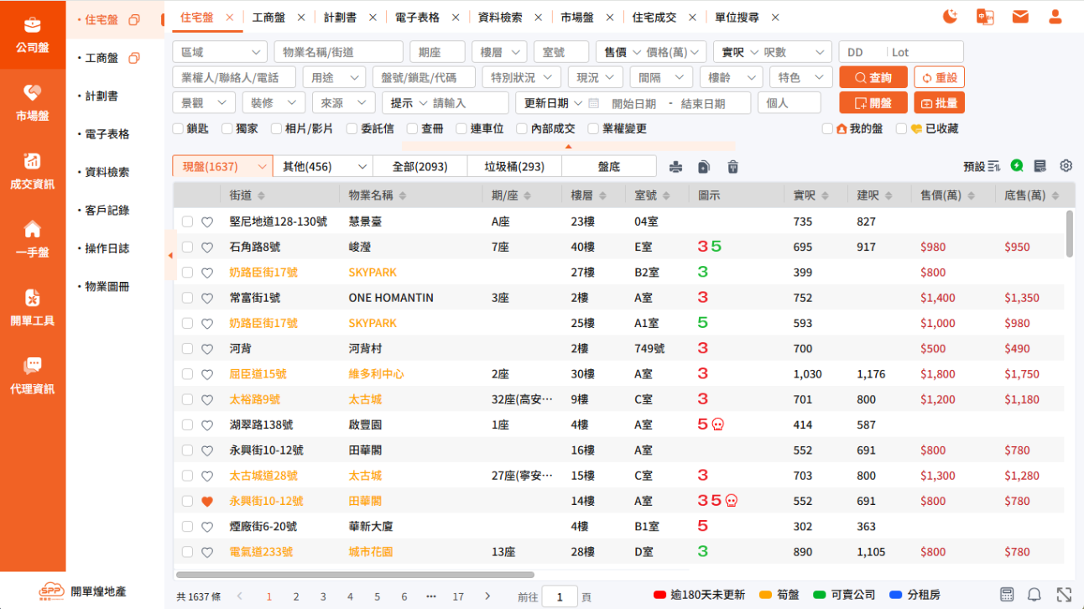1084x609 pixels.
Task: Toggle dark mode with moon icon
Action: click(x=949, y=15)
